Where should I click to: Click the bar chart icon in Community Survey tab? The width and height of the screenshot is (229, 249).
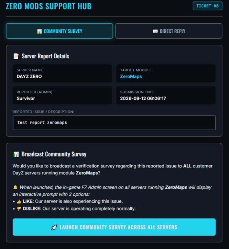click(39, 31)
